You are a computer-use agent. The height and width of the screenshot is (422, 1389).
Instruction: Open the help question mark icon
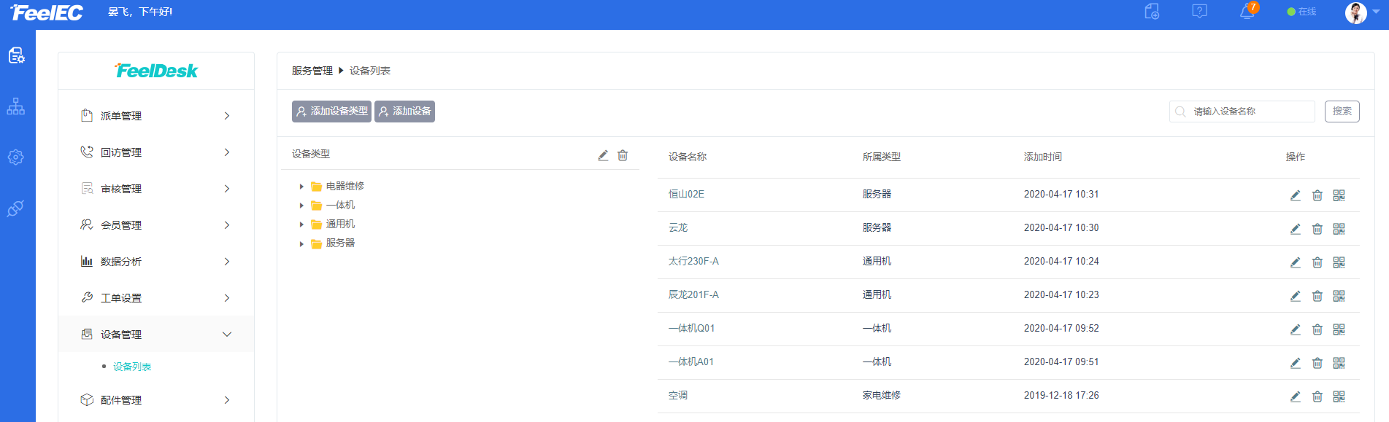[1199, 11]
